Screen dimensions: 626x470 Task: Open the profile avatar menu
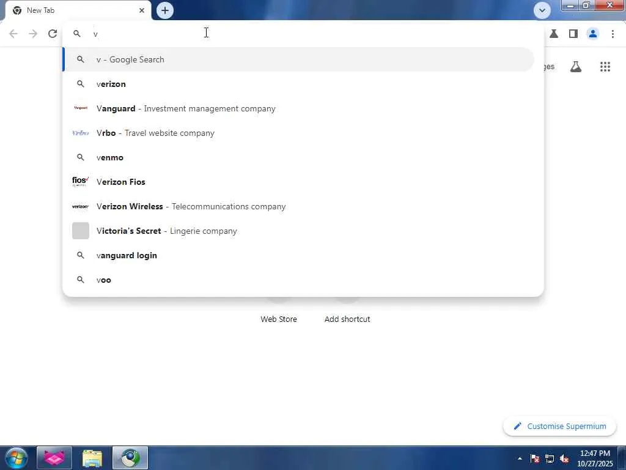click(593, 34)
